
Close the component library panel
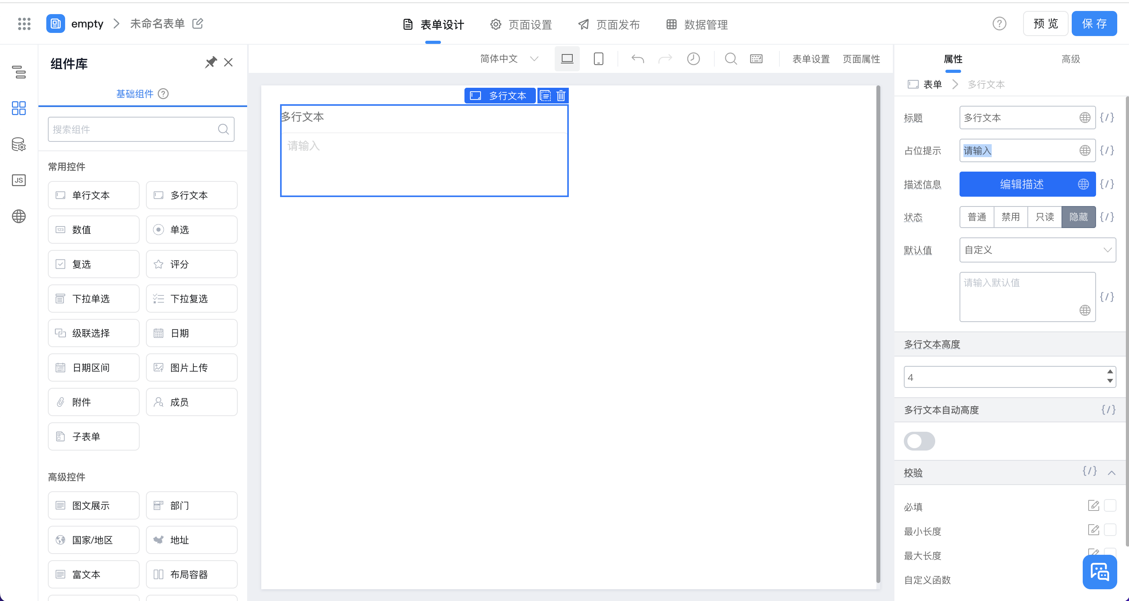228,63
